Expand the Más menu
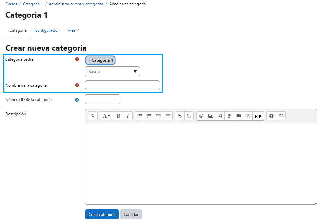 (x=73, y=30)
